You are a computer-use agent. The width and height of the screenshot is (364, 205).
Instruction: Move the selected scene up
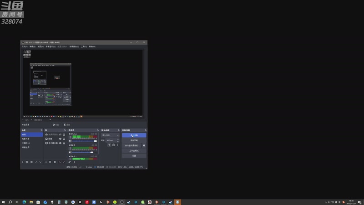pos(36,162)
